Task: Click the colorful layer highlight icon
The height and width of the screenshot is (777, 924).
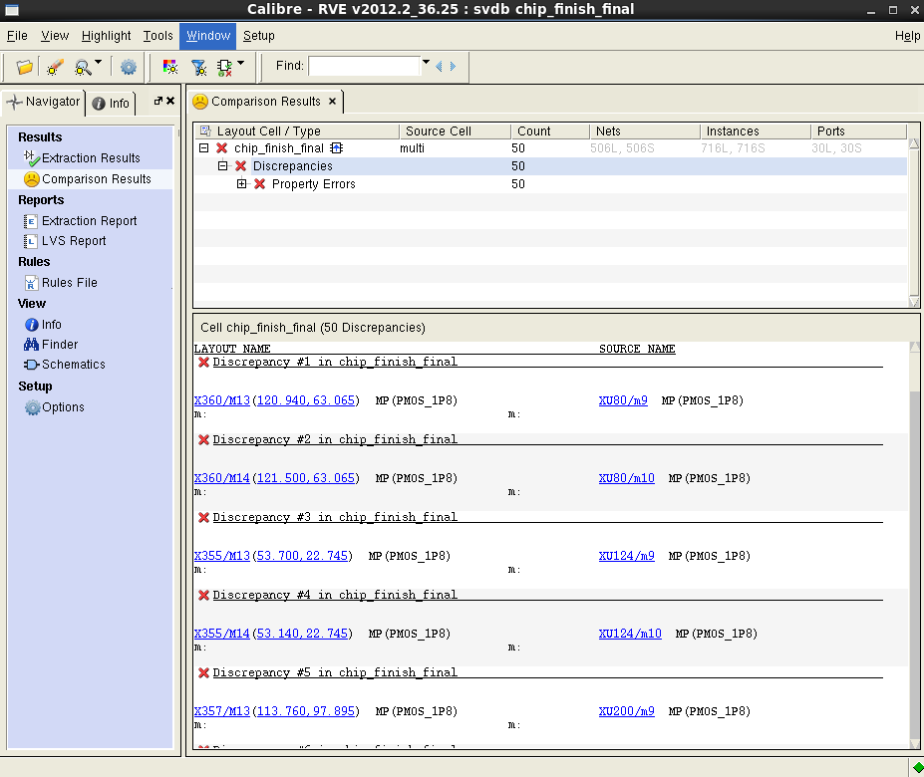Action: coord(170,67)
